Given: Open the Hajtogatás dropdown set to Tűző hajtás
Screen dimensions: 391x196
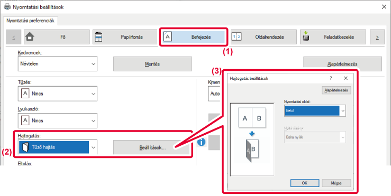Looking at the screenshot, I should click(x=58, y=147).
